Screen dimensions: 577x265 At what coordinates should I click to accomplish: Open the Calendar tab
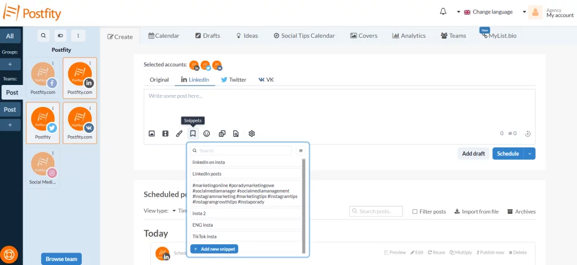pyautogui.click(x=164, y=35)
